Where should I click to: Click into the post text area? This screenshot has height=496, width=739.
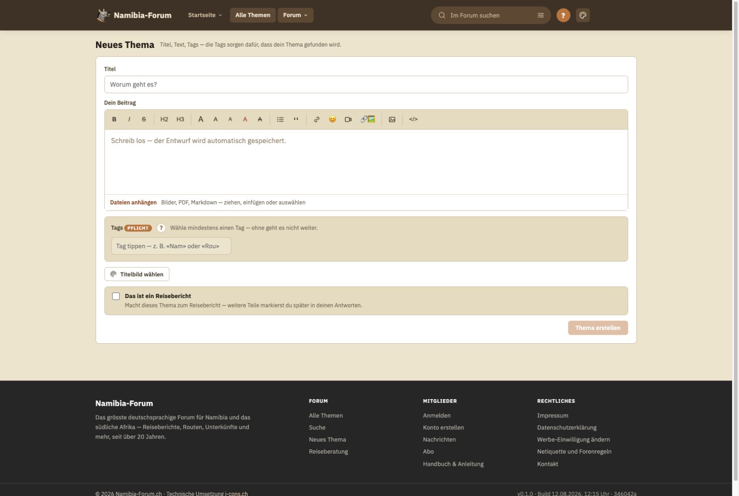(366, 162)
